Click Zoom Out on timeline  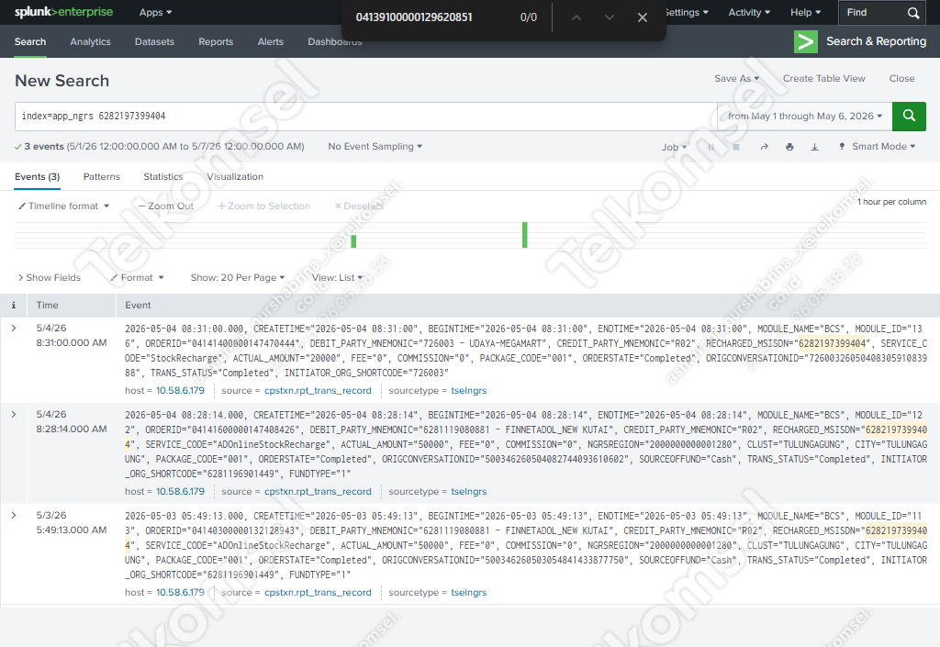tap(165, 206)
